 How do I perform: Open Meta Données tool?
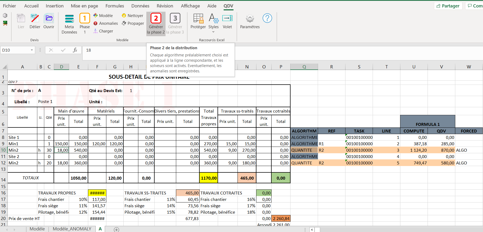tap(69, 24)
